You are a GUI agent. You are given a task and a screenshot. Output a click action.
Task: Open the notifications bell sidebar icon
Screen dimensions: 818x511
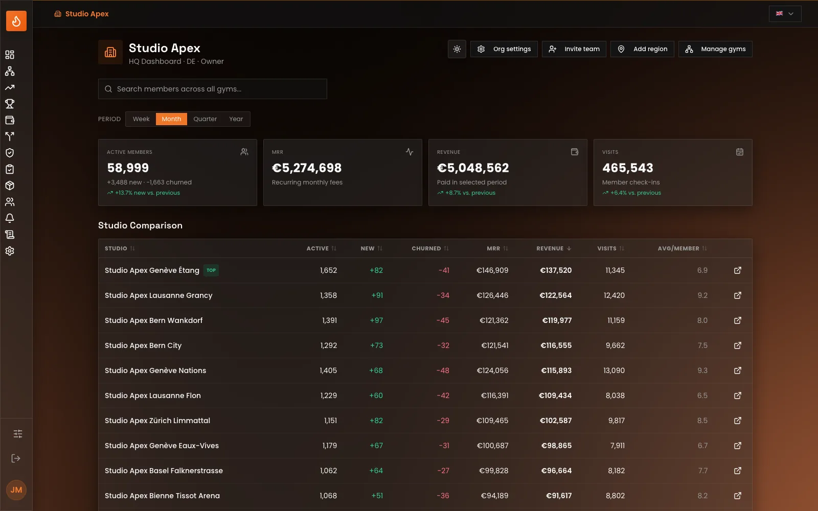point(10,218)
